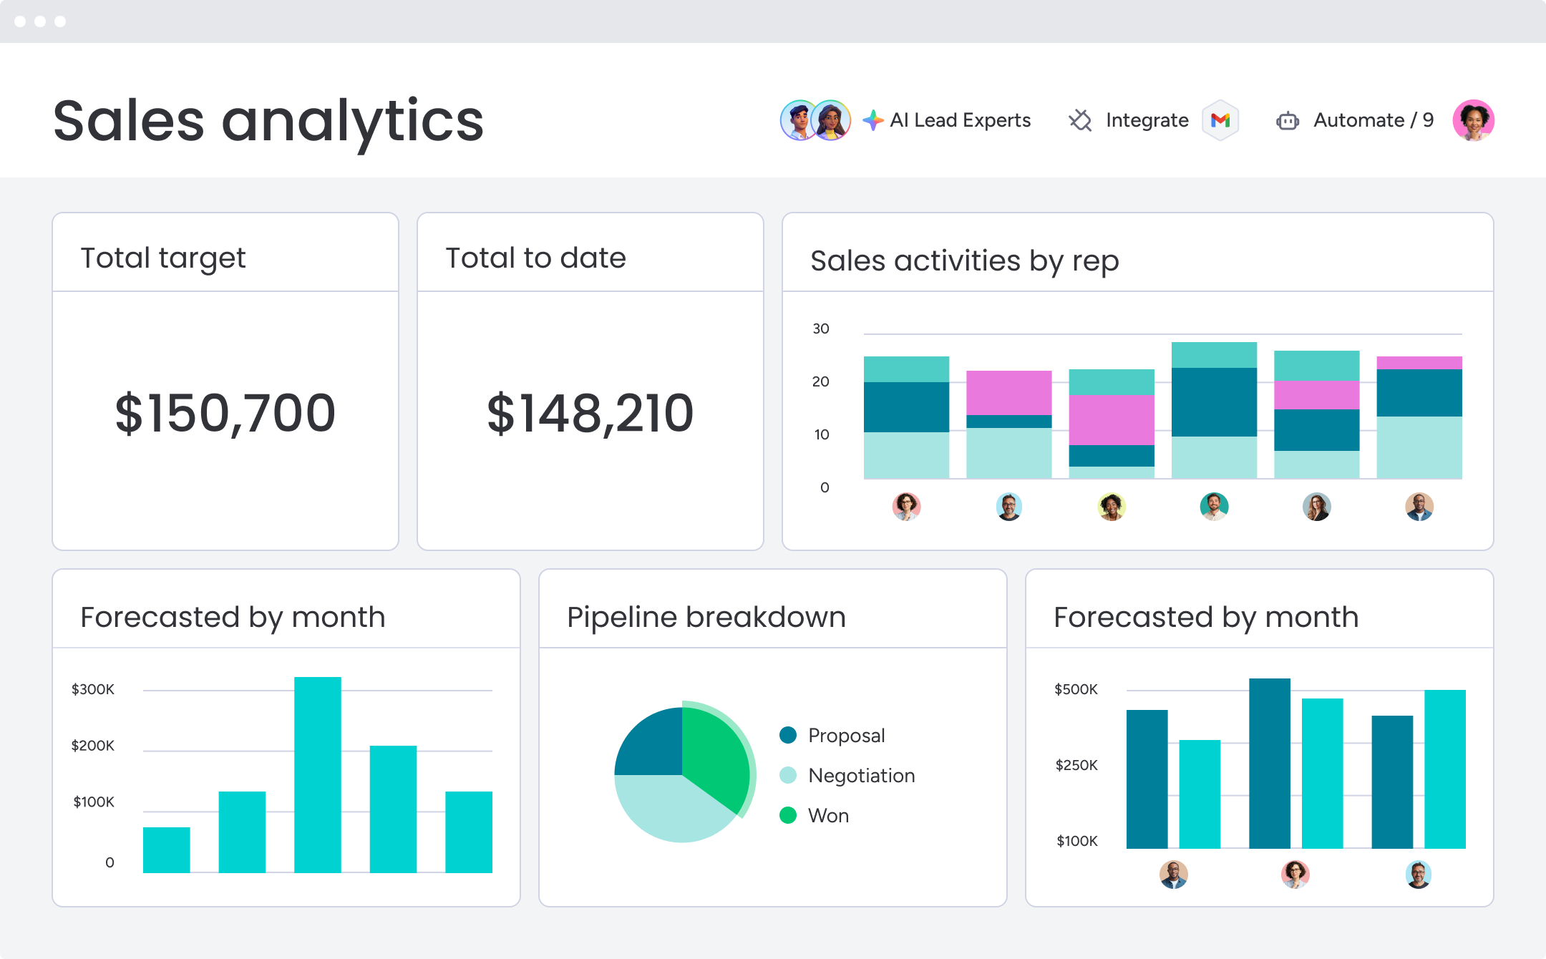Viewport: 1546px width, 959px height.
Task: Select the first rep avatar under sales activities
Action: tap(906, 506)
